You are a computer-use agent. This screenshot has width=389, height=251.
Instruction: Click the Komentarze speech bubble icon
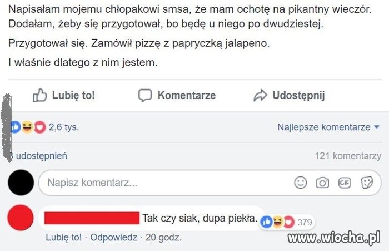point(145,95)
